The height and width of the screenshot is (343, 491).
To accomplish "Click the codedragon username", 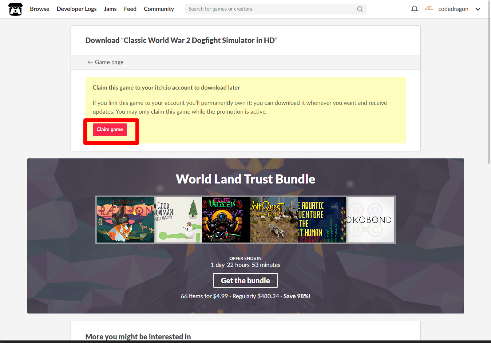I will (453, 9).
